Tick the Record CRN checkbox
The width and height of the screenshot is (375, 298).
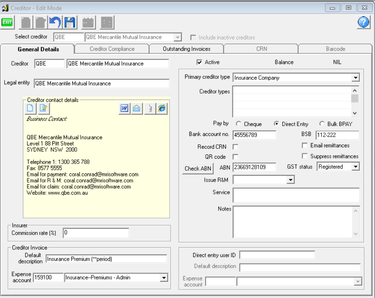click(x=236, y=147)
